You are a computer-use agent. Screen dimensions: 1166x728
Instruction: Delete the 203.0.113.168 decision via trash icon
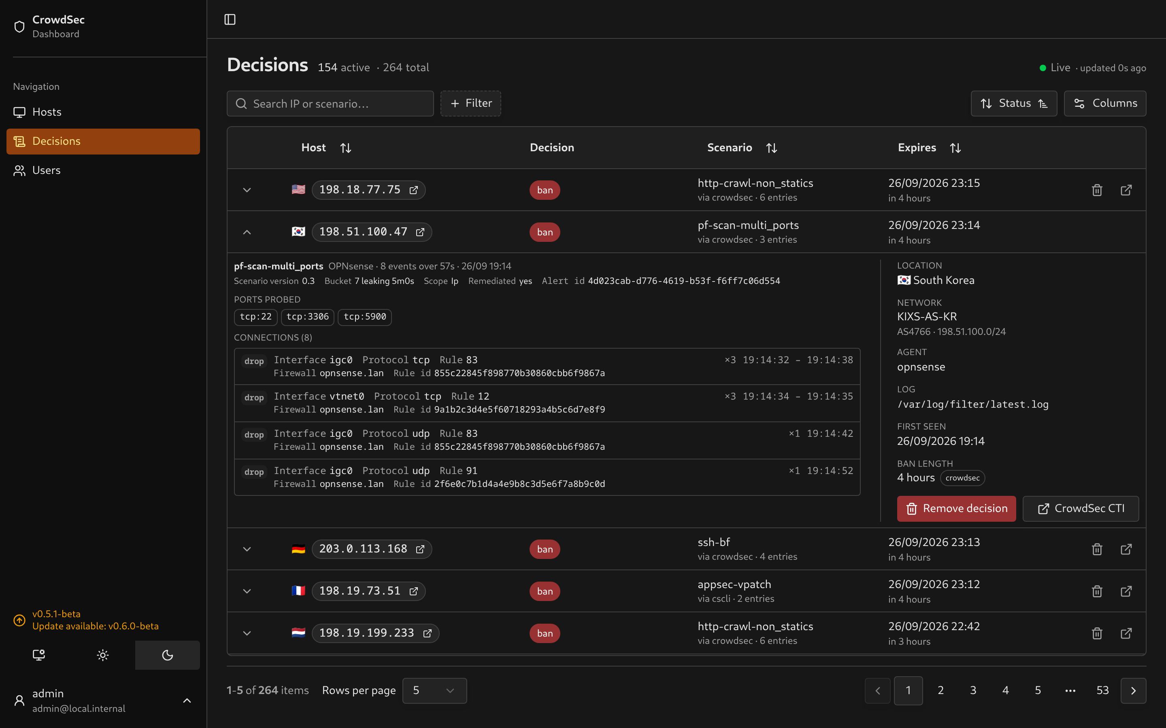(x=1097, y=549)
